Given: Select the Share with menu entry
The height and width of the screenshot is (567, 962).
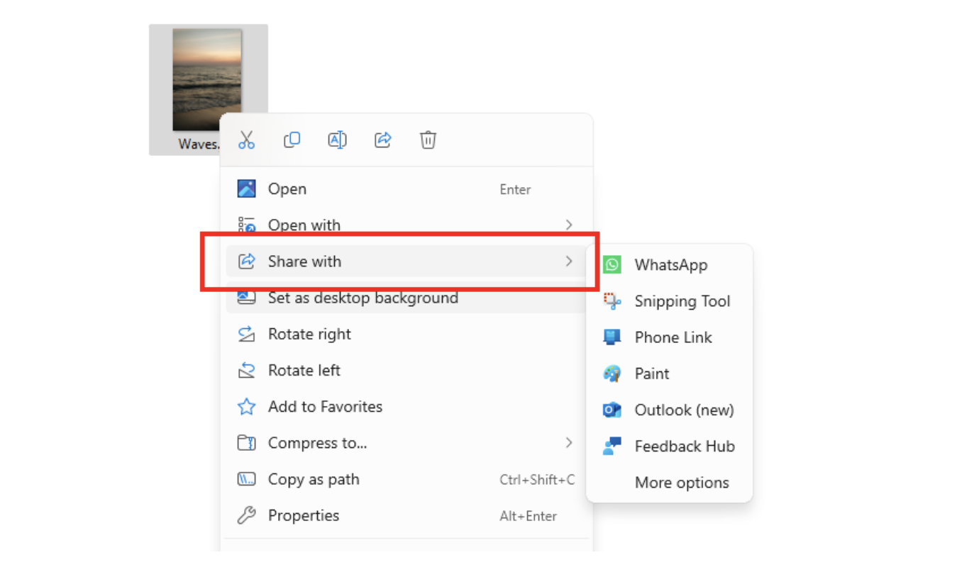Looking at the screenshot, I should pyautogui.click(x=406, y=262).
